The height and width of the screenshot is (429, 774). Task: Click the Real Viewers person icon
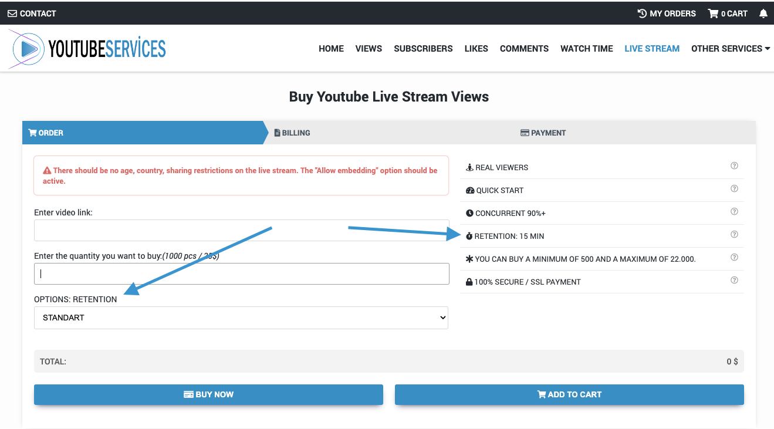(x=469, y=167)
